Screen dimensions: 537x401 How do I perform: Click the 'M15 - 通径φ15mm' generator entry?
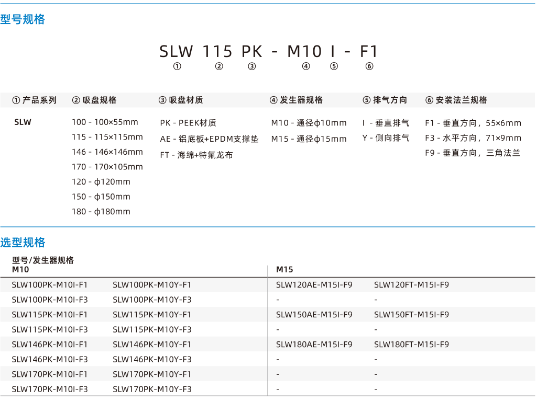(x=309, y=139)
